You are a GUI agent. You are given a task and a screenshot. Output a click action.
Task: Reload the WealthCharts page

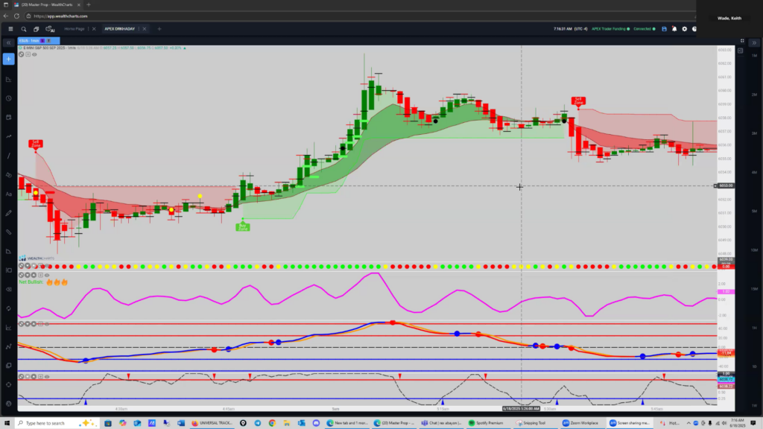16,16
